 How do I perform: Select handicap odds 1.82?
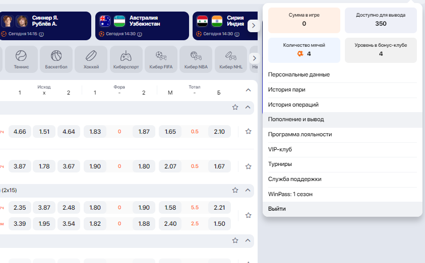tap(95, 224)
